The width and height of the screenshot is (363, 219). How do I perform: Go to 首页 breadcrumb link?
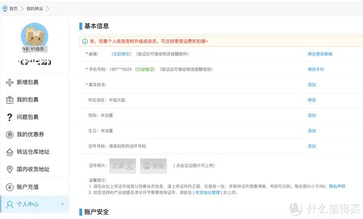click(13, 9)
